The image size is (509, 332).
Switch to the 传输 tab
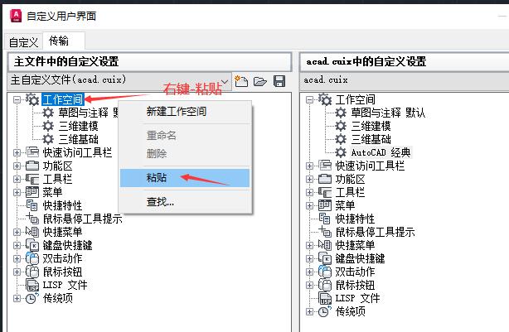pos(64,41)
